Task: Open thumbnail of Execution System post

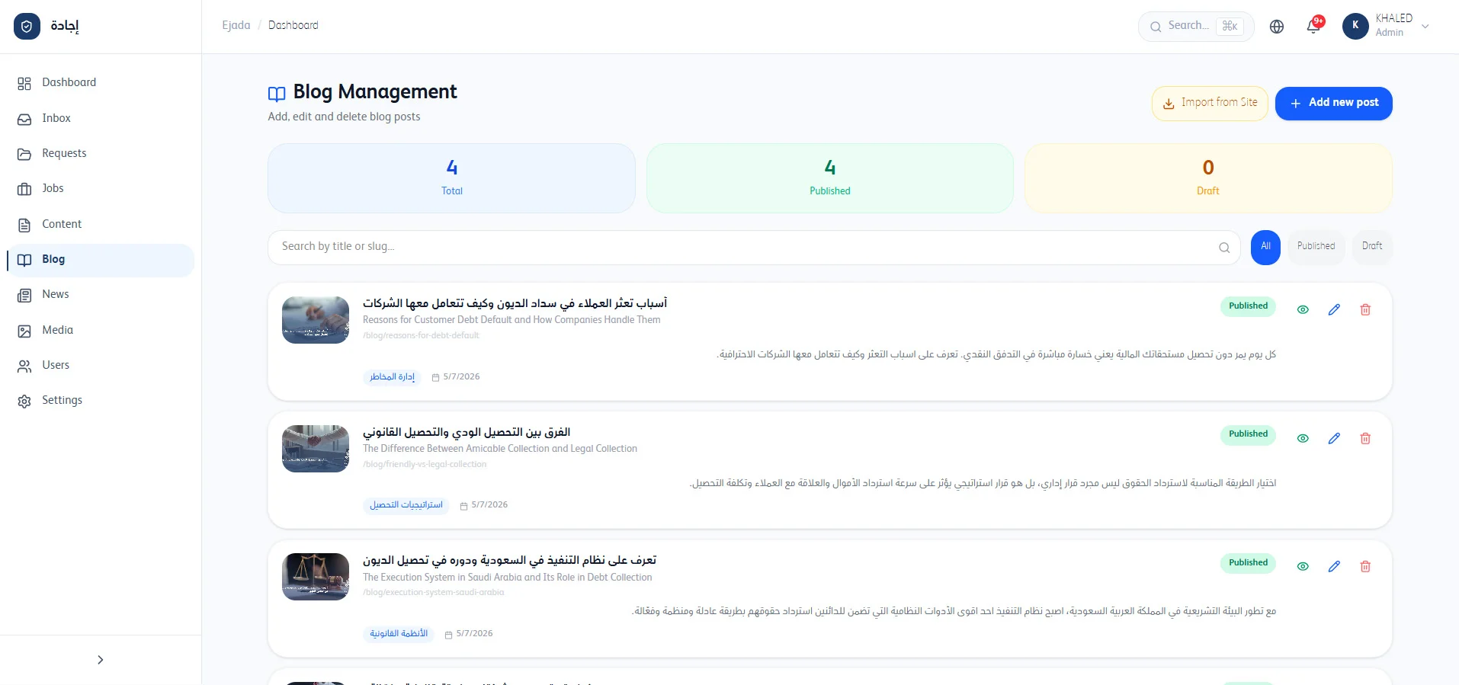Action: (x=316, y=577)
